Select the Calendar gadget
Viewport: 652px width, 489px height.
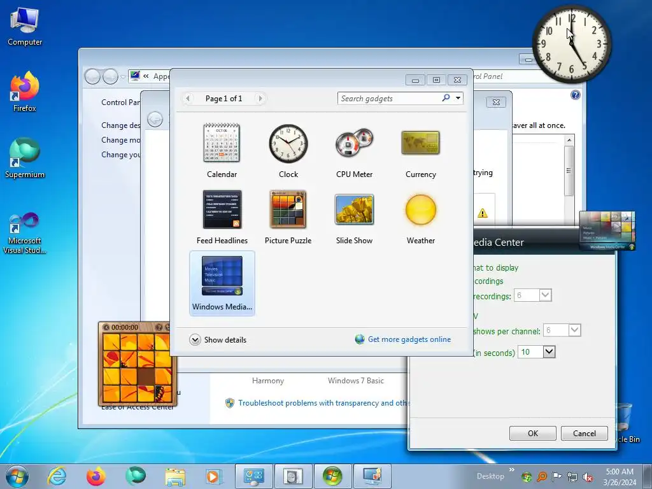222,150
